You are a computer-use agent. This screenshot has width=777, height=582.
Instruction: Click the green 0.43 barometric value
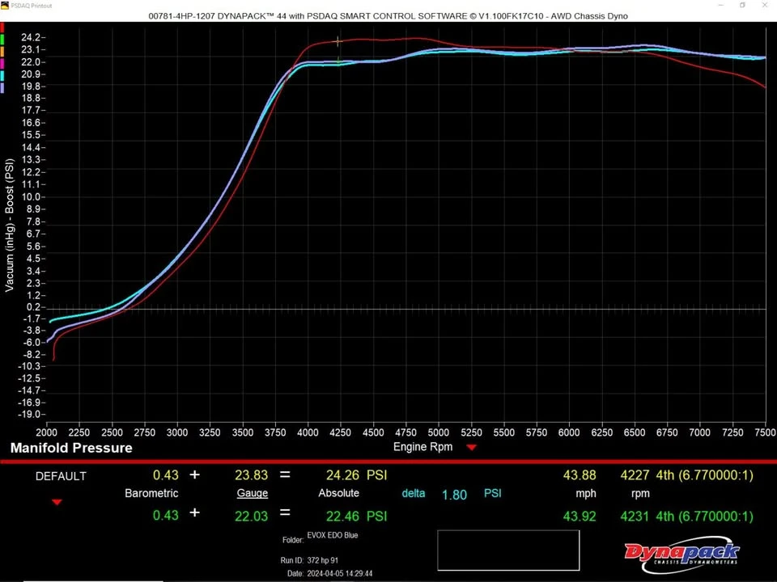(x=165, y=516)
